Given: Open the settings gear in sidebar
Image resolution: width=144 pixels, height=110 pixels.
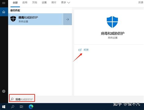Looking at the screenshot, I should pyautogui.click(x=4, y=91).
